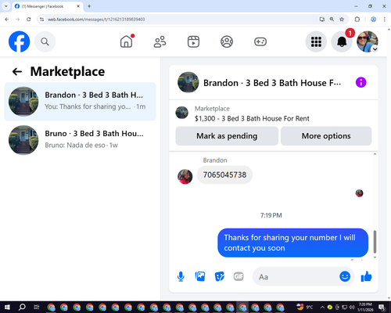391x313 pixels.
Task: Click the install app icon in the address bar
Action: coord(322,20)
